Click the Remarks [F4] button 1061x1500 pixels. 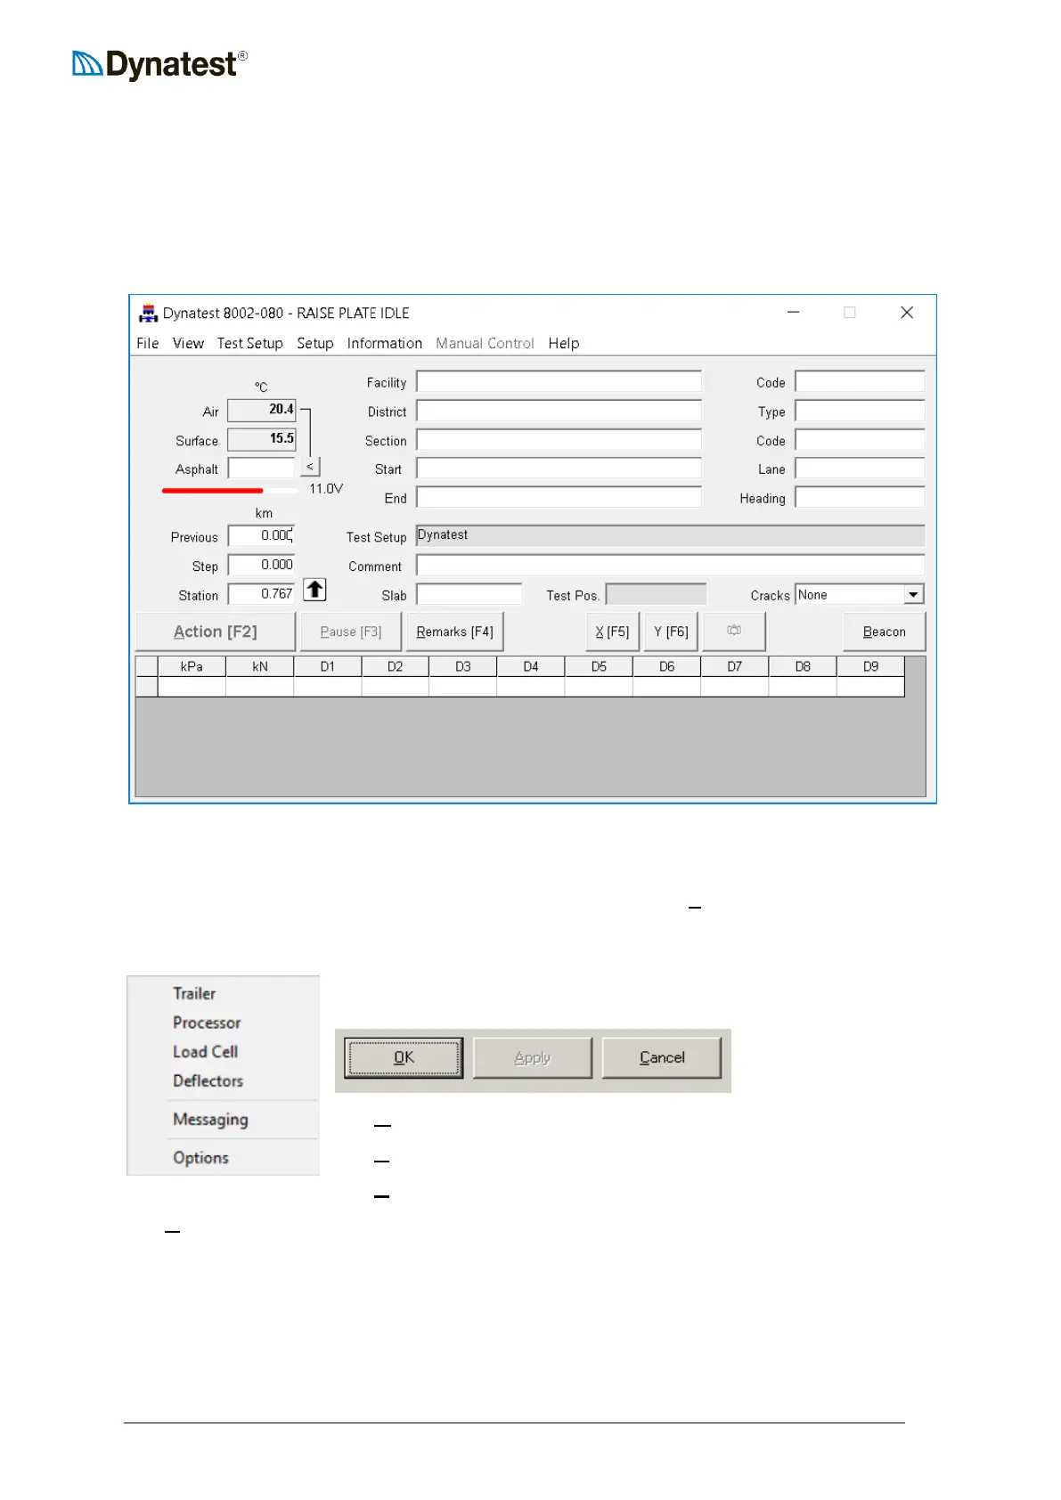(x=454, y=632)
